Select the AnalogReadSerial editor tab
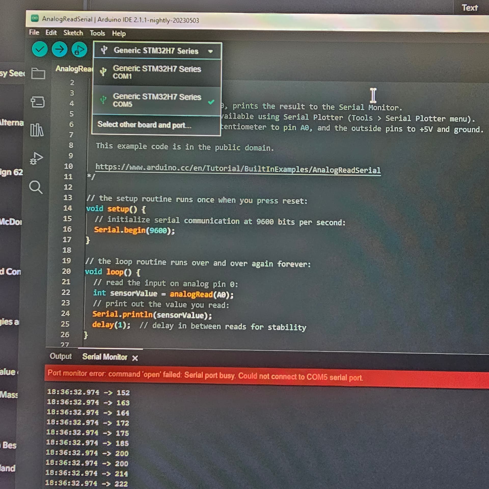The width and height of the screenshot is (489, 489). pos(74,69)
